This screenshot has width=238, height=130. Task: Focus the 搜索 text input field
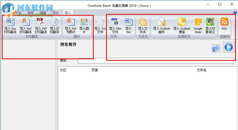(156, 61)
